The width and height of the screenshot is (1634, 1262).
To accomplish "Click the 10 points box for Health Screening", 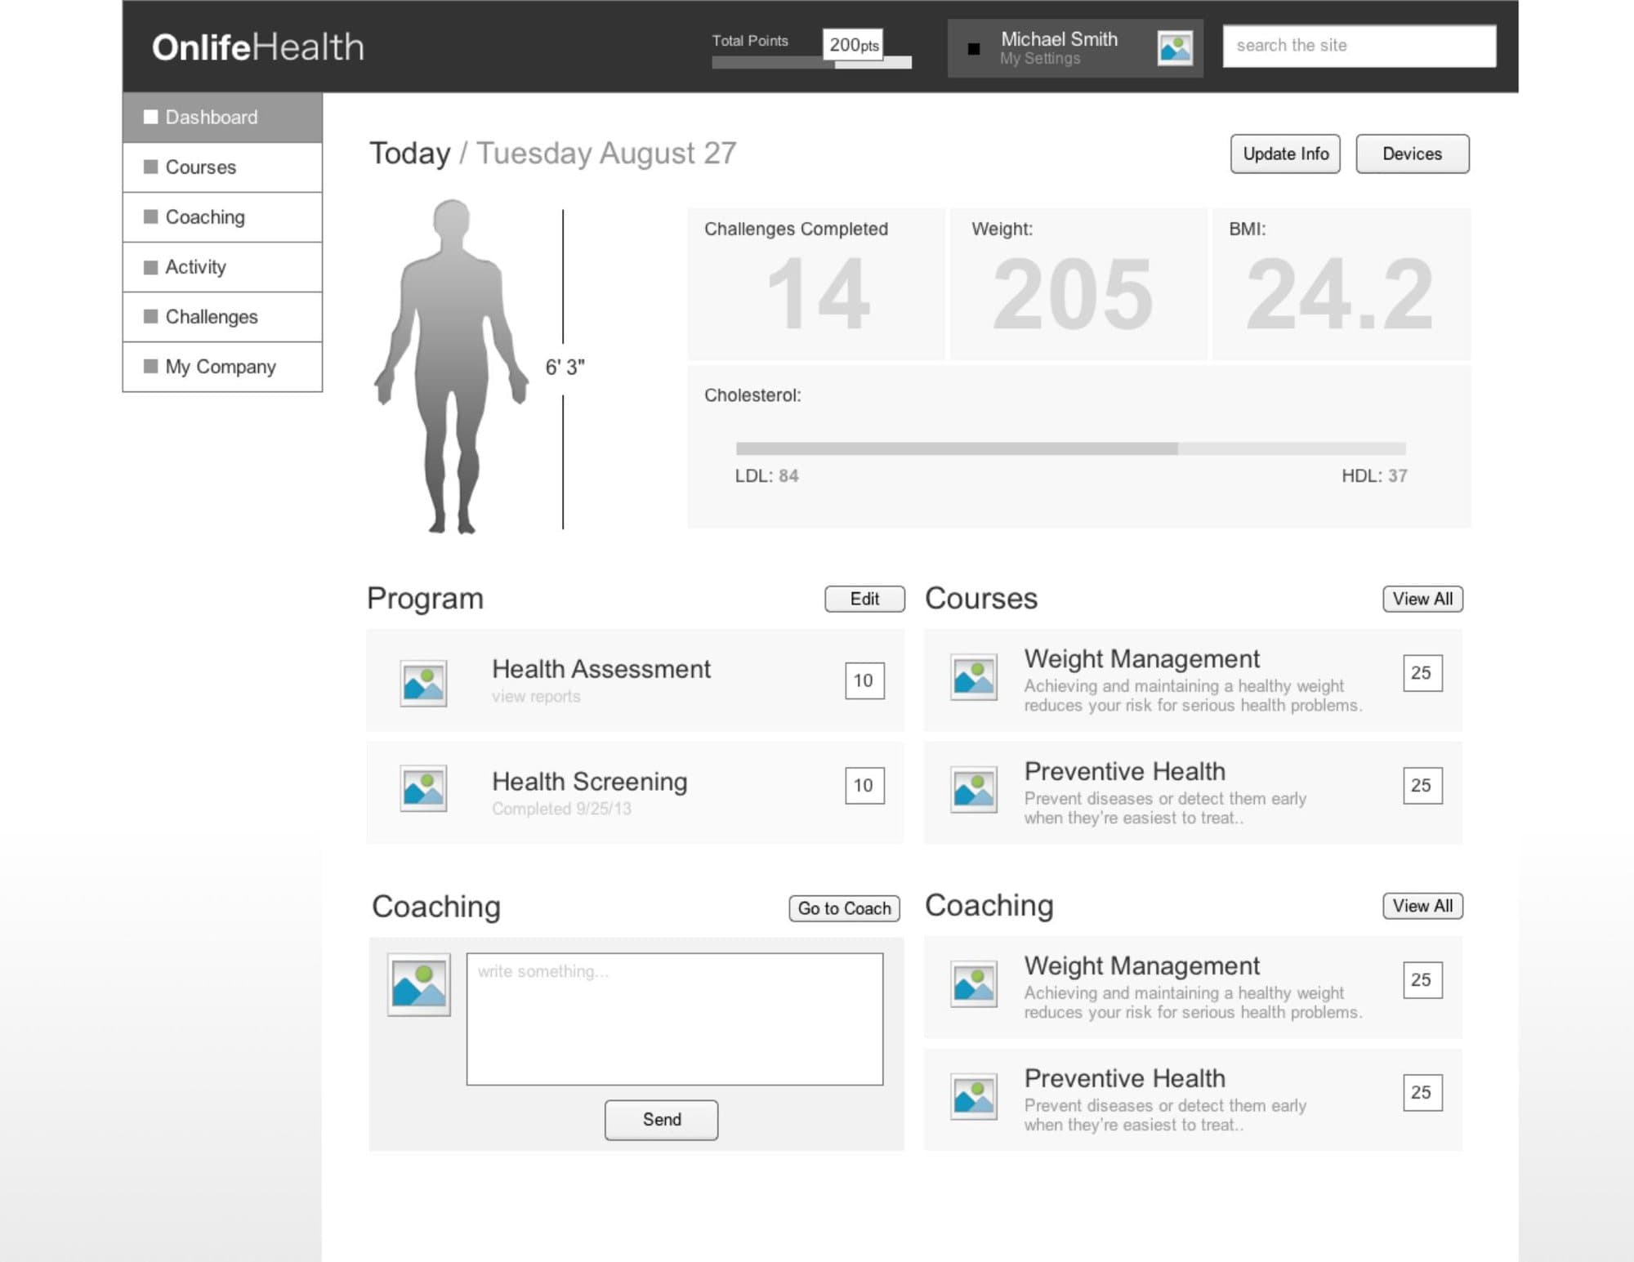I will pyautogui.click(x=864, y=786).
